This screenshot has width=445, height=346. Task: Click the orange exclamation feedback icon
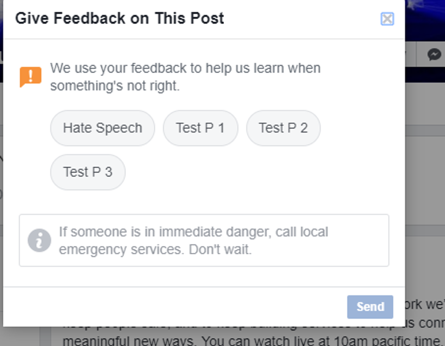[30, 76]
